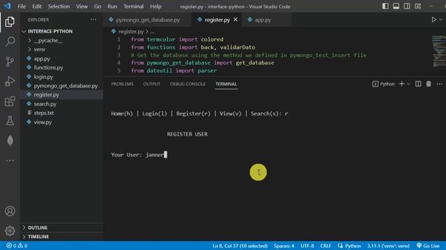Switch to pymongo_get_database.py tab
The height and width of the screenshot is (250, 446).
click(x=148, y=20)
